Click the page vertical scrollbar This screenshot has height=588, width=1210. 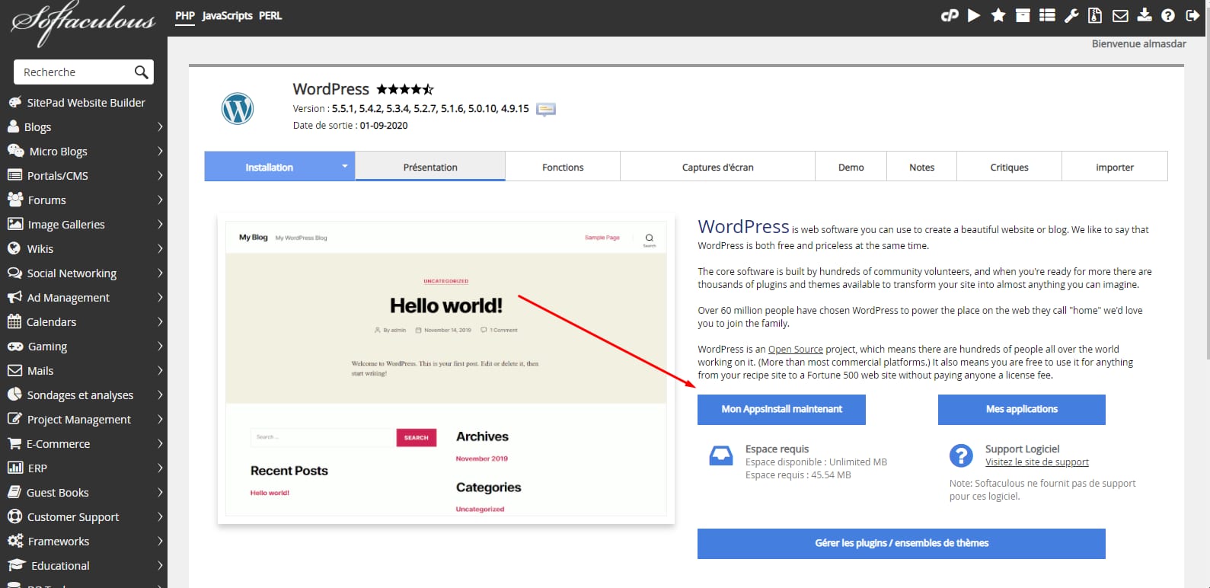click(x=1206, y=183)
